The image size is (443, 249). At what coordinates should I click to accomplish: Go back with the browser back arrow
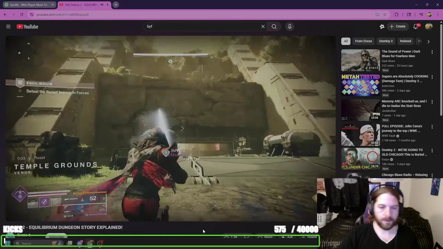(5, 15)
